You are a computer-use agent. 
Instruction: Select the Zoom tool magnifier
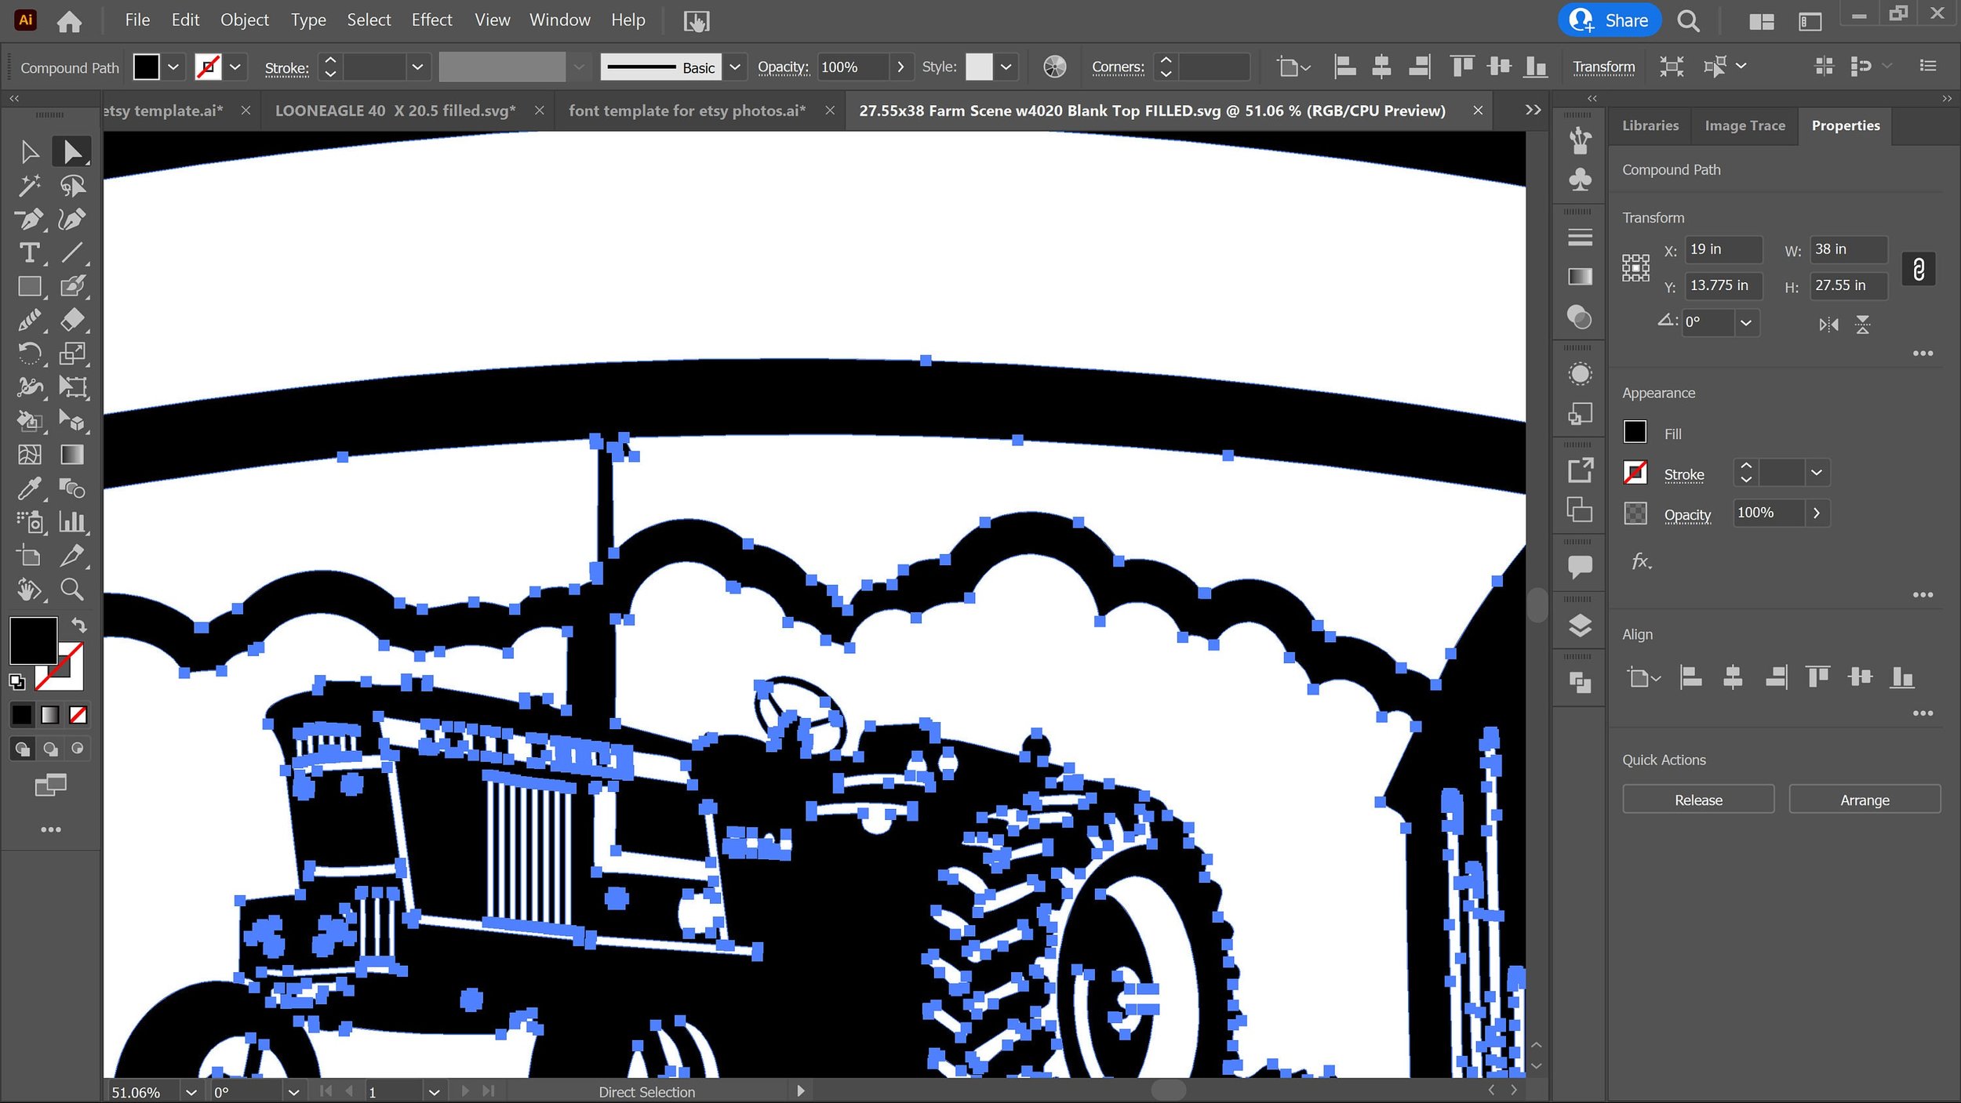[x=71, y=590]
